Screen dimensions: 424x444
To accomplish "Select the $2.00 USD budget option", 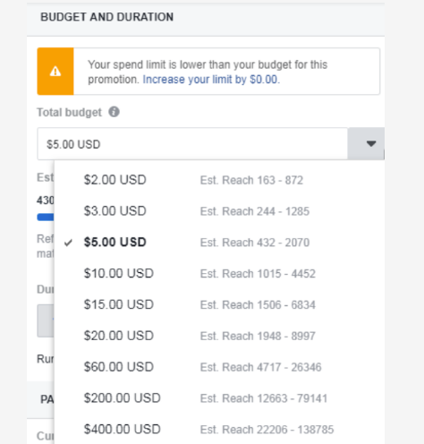I will click(219, 180).
